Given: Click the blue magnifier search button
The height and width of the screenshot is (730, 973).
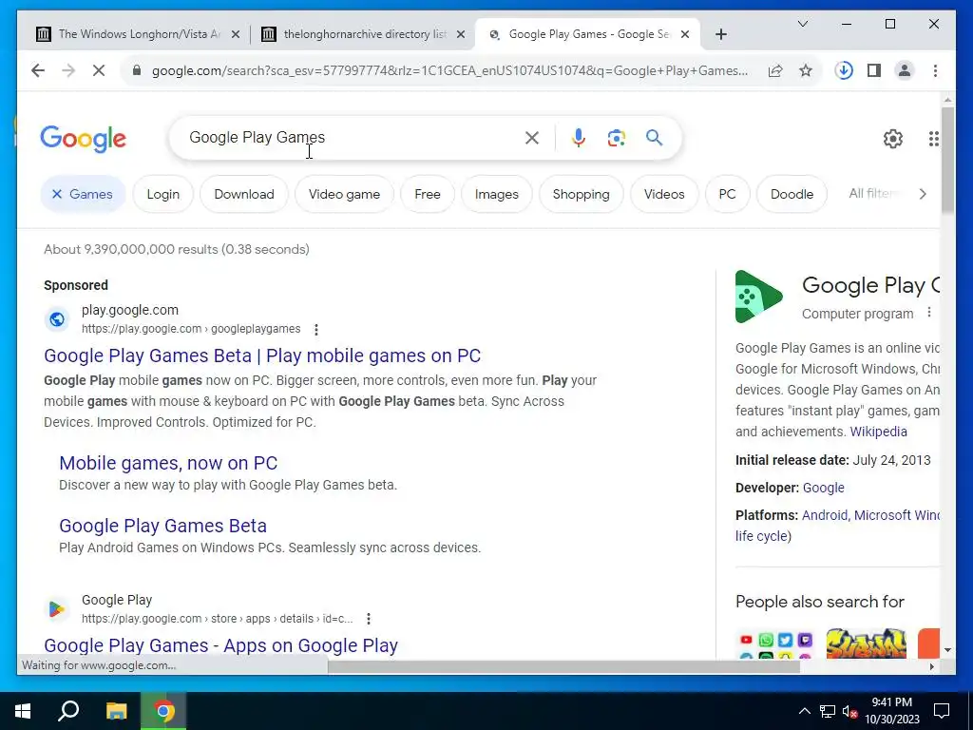Looking at the screenshot, I should click(x=654, y=137).
